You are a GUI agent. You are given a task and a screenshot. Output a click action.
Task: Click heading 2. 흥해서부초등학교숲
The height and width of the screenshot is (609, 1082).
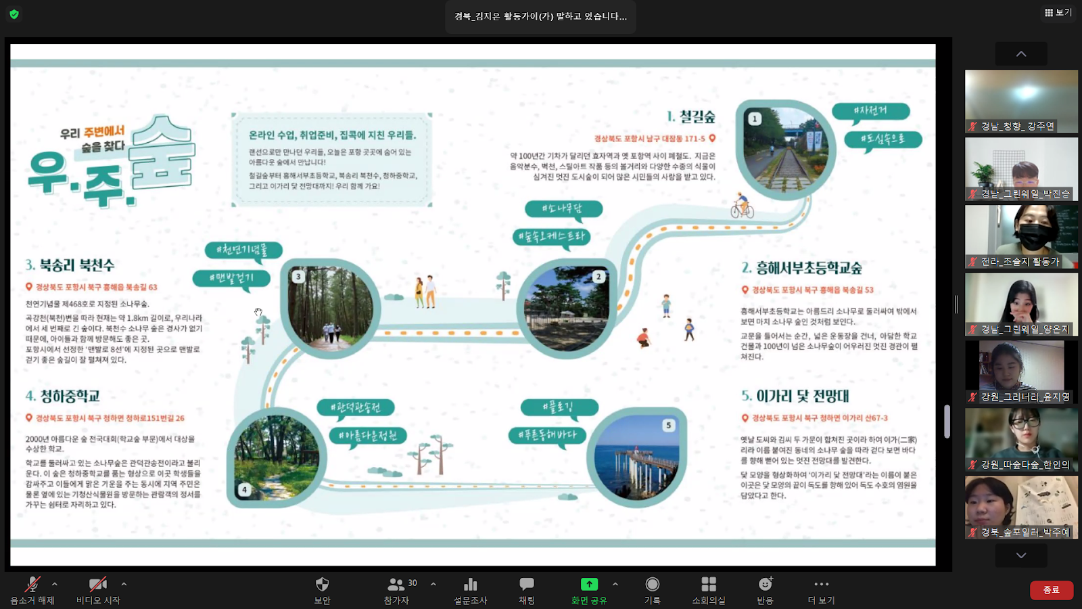click(802, 268)
